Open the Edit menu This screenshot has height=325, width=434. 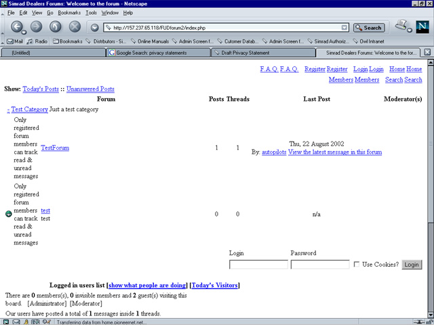click(23, 13)
